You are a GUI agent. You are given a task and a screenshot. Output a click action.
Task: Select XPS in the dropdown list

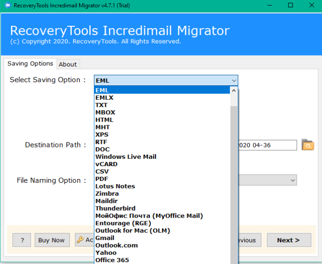click(162, 135)
